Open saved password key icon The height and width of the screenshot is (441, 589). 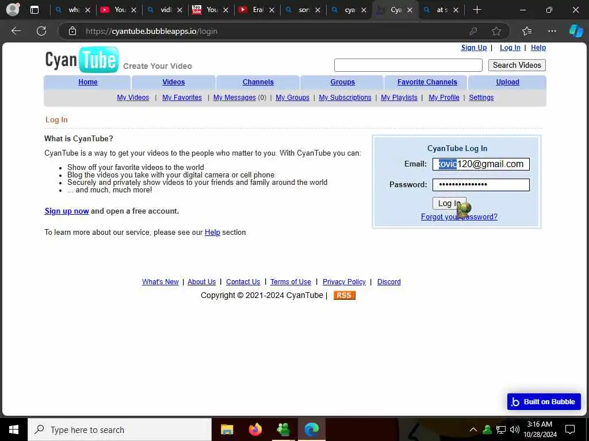pos(473,31)
